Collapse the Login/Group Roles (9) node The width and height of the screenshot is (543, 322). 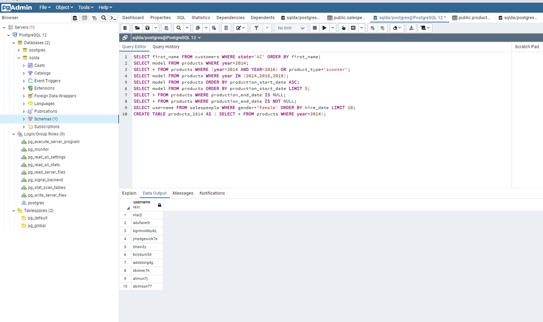(14, 134)
